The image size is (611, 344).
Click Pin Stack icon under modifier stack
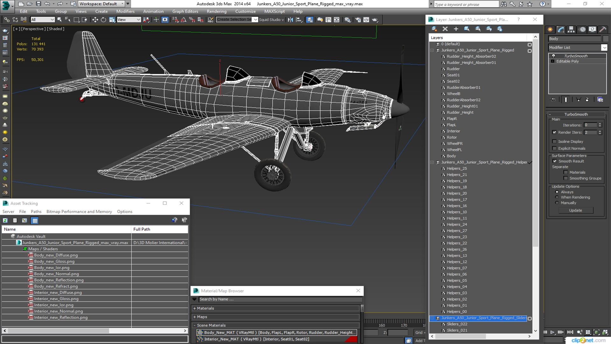coord(553,100)
